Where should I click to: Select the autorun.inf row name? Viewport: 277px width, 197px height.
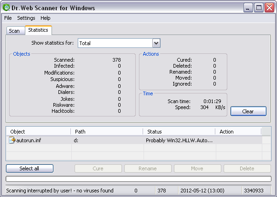[29, 140]
